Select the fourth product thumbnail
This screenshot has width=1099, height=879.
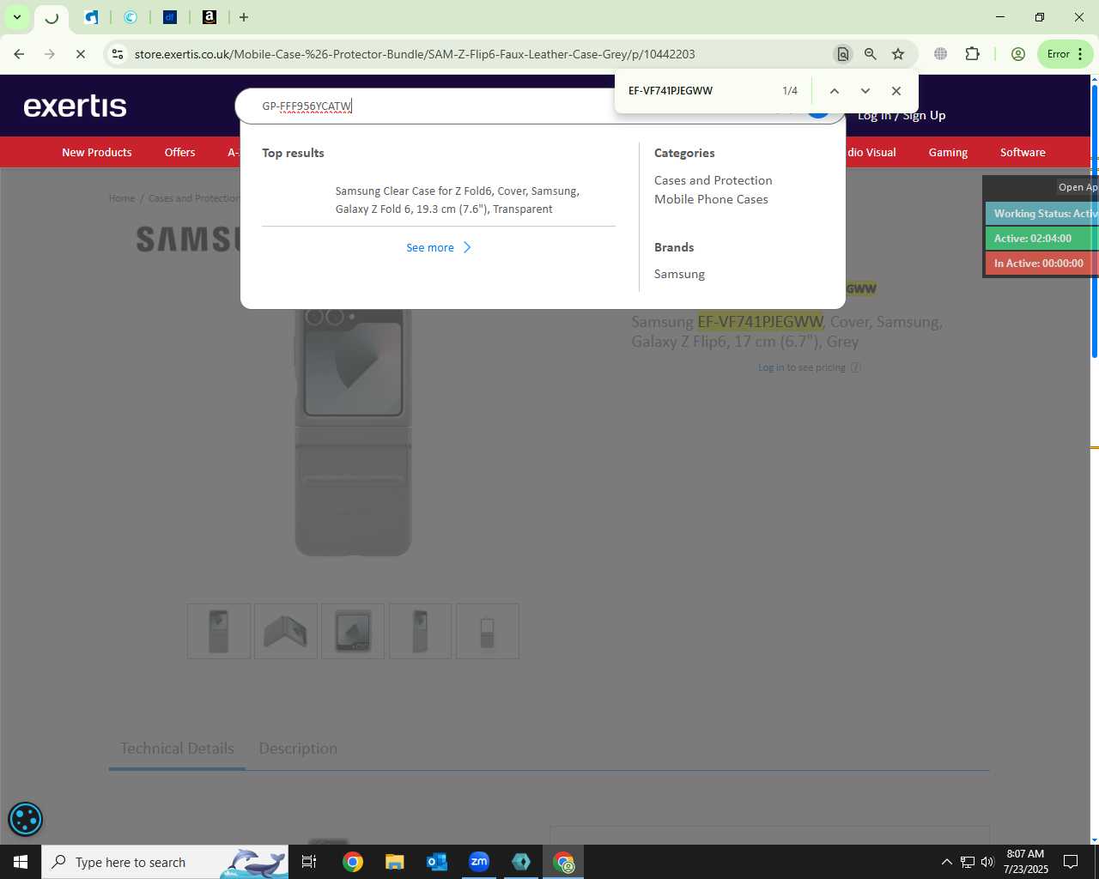pyautogui.click(x=420, y=631)
